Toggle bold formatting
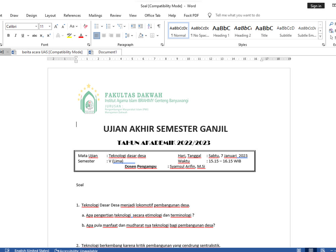Screen dimensions: 336x252 click(x=8, y=35)
